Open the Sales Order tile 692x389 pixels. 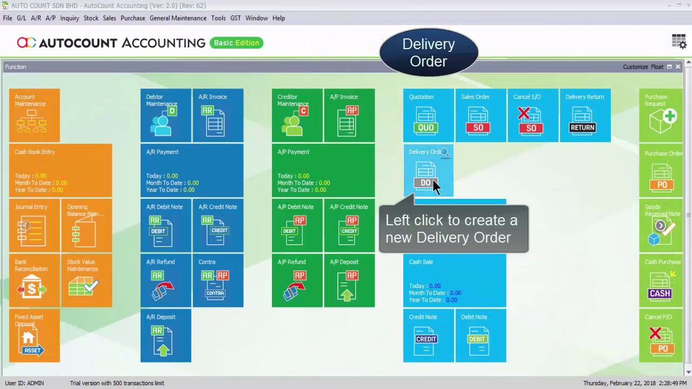tap(481, 116)
